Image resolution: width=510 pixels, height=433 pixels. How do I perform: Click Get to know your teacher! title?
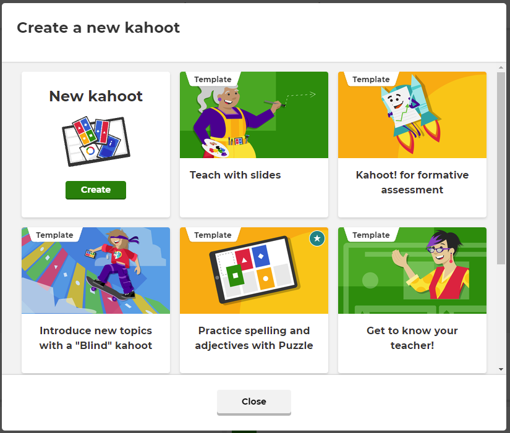coord(412,338)
